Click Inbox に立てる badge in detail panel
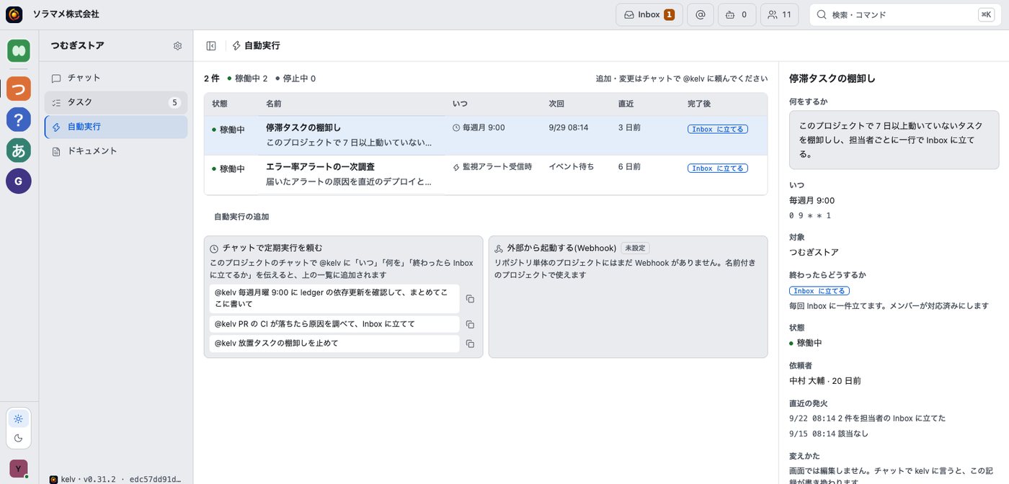1009x484 pixels. tap(819, 291)
